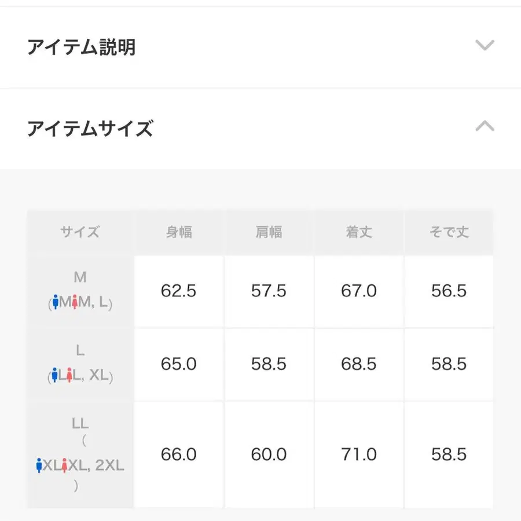This screenshot has height=521, width=521.
Task: Click the 身幅 column header
Action: pyautogui.click(x=178, y=232)
